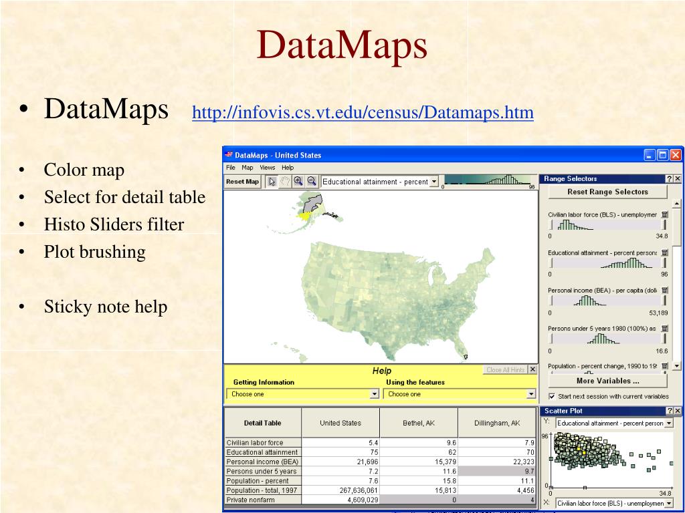Click the 'Population - total, 1997' row label
685x513 pixels.
pyautogui.click(x=263, y=490)
